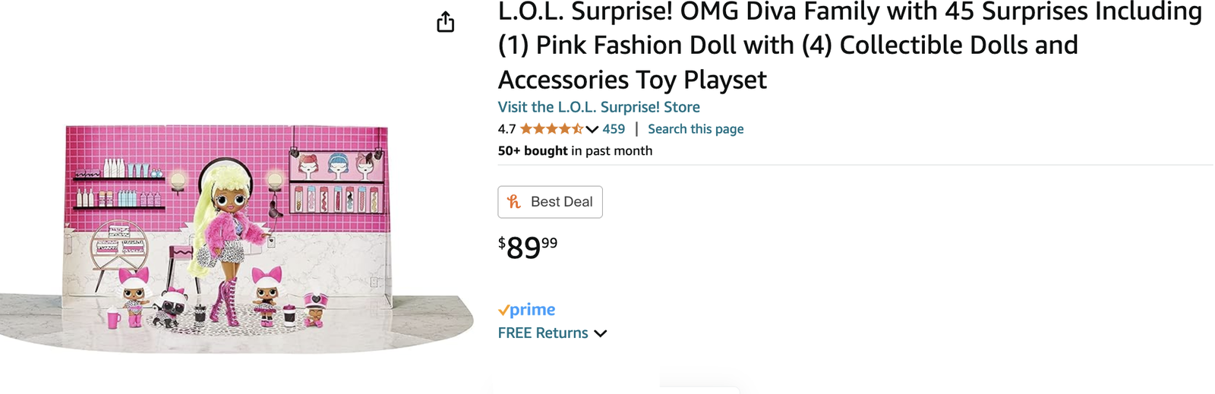
Task: Click the blue prime wordmark
Action: tap(532, 310)
